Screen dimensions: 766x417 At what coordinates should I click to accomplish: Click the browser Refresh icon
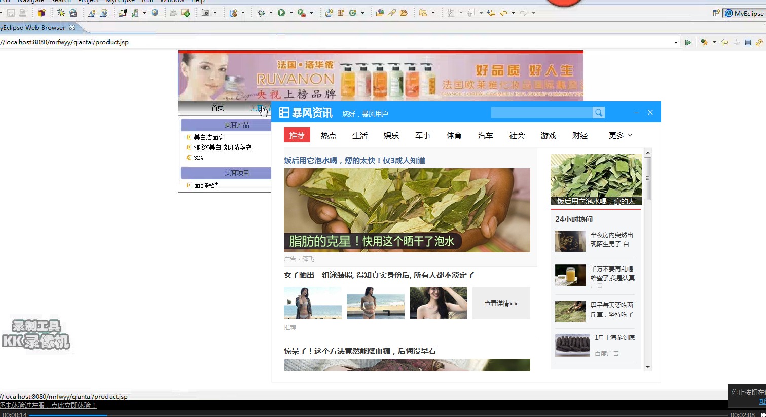[759, 42]
